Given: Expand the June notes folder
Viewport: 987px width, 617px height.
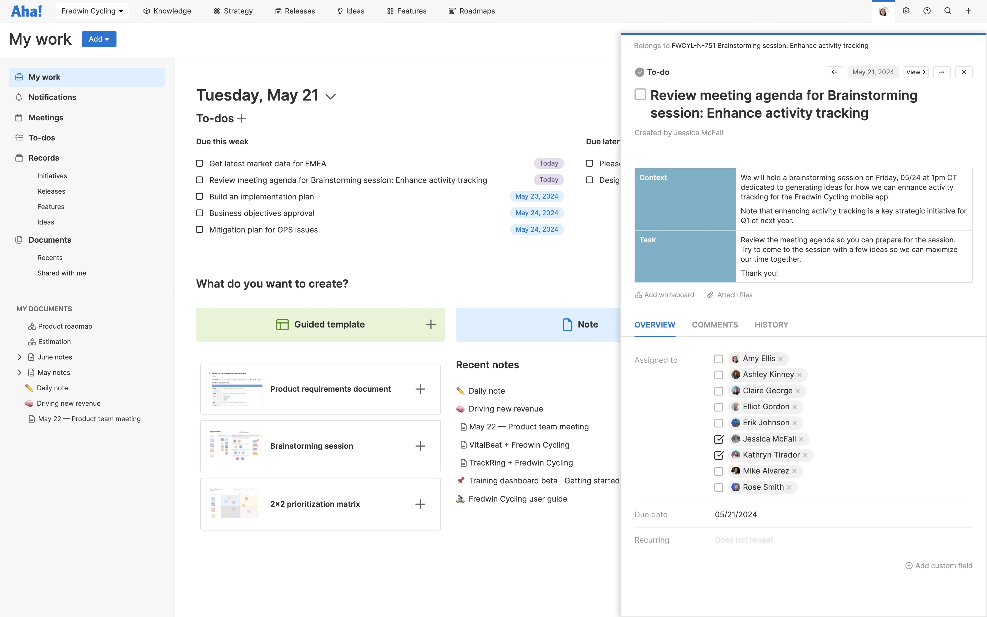Looking at the screenshot, I should click(19, 357).
